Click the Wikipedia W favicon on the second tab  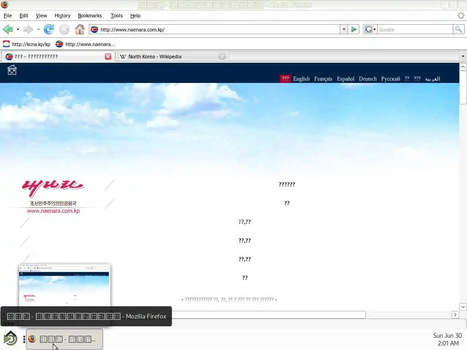pyautogui.click(x=123, y=57)
